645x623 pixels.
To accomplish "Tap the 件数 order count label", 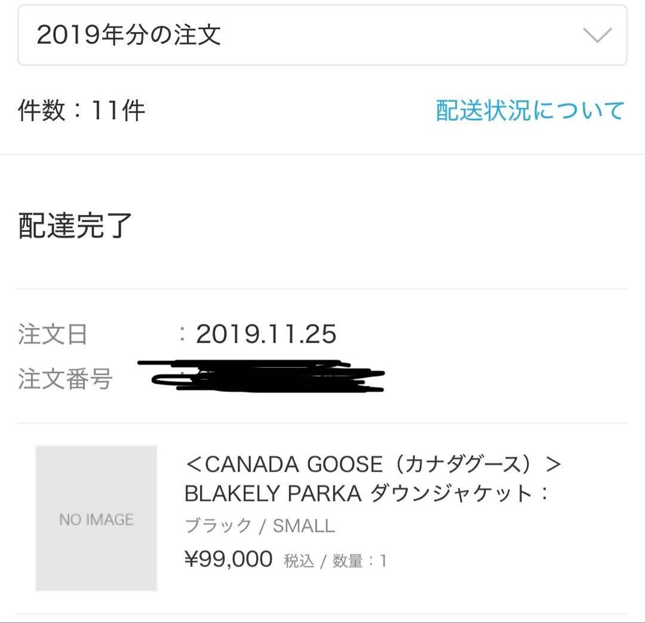I will (41, 111).
